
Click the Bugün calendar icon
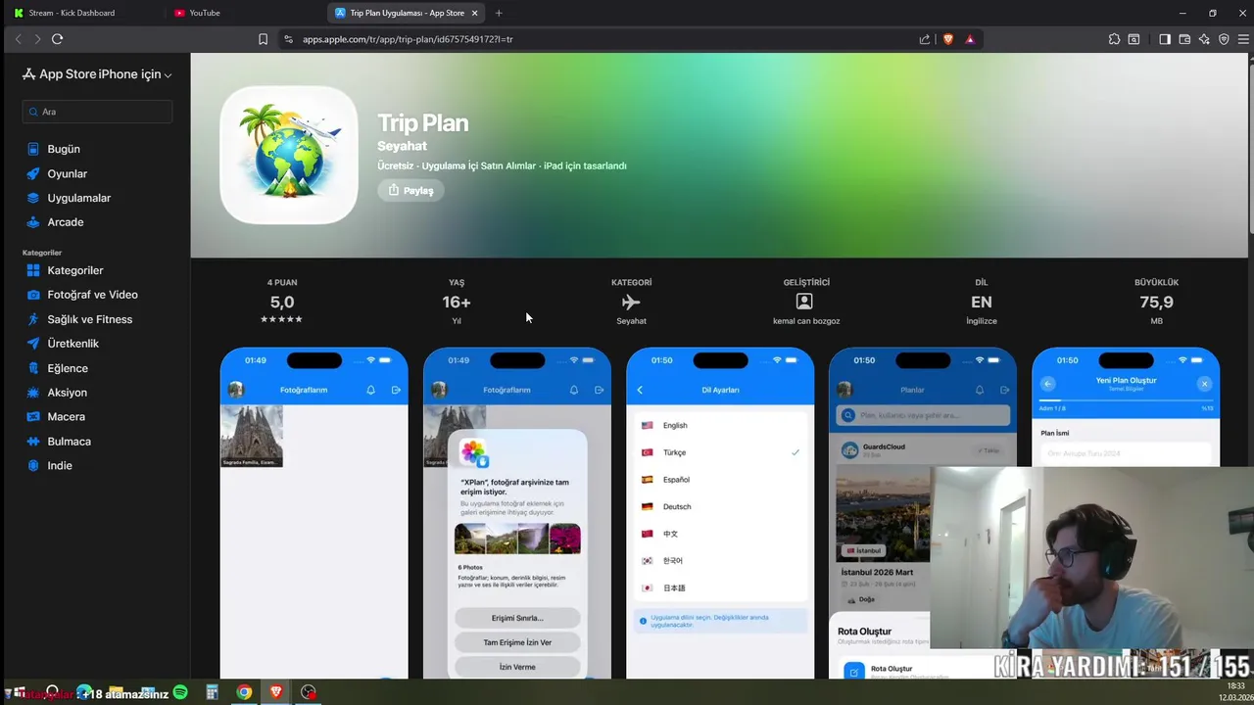[x=33, y=149]
